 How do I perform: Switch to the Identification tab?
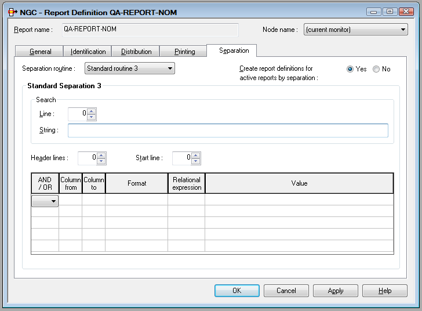point(88,51)
